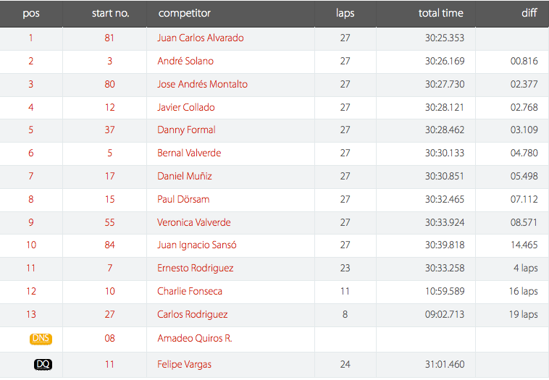Image resolution: width=549 pixels, height=380 pixels.
Task: Click on Danny Formal's name
Action: coord(186,130)
